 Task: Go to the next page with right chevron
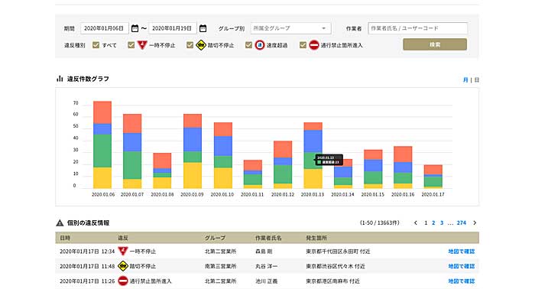click(x=475, y=222)
